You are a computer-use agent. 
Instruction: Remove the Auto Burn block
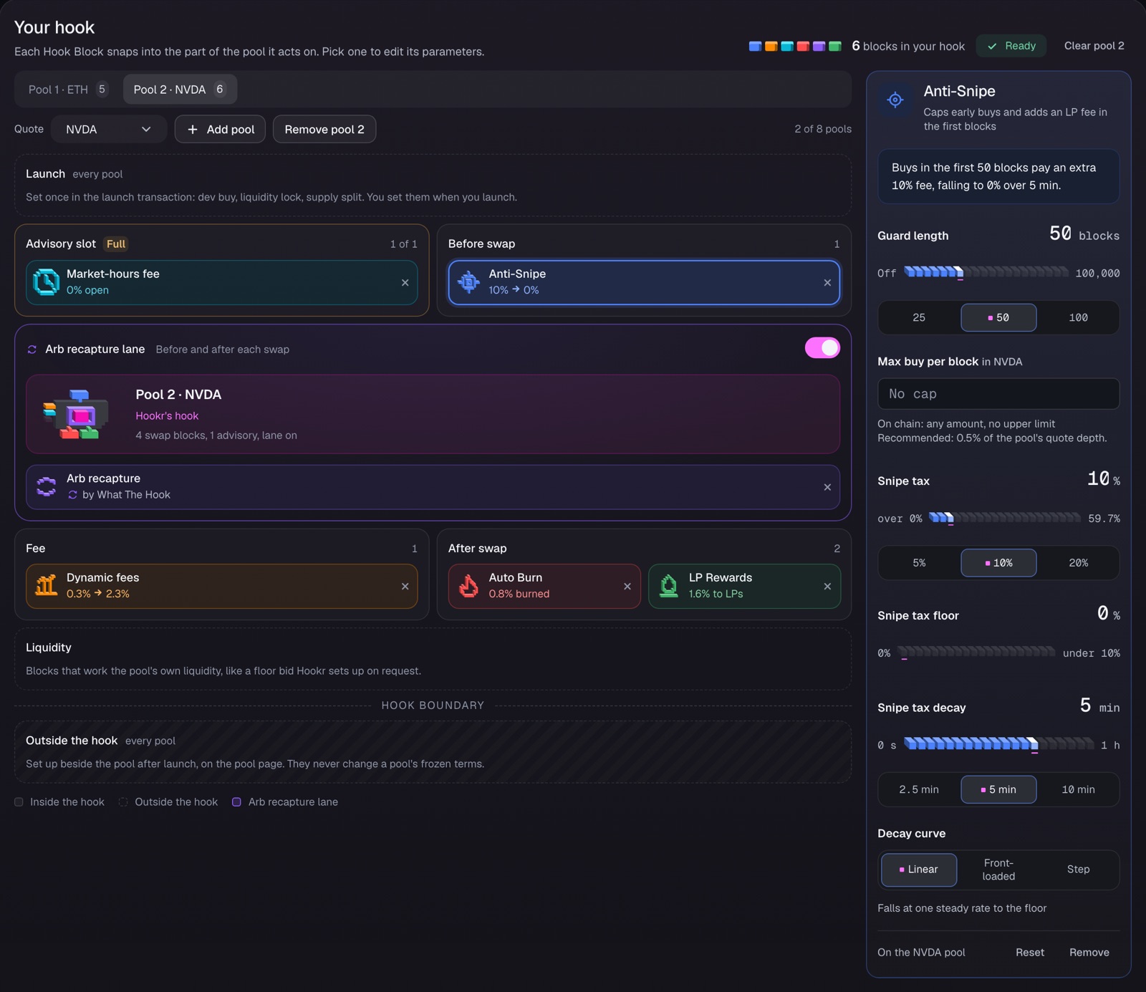point(627,587)
